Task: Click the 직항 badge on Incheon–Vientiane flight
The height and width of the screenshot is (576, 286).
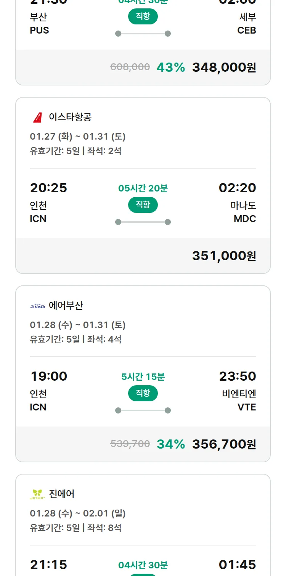Action: 143,394
